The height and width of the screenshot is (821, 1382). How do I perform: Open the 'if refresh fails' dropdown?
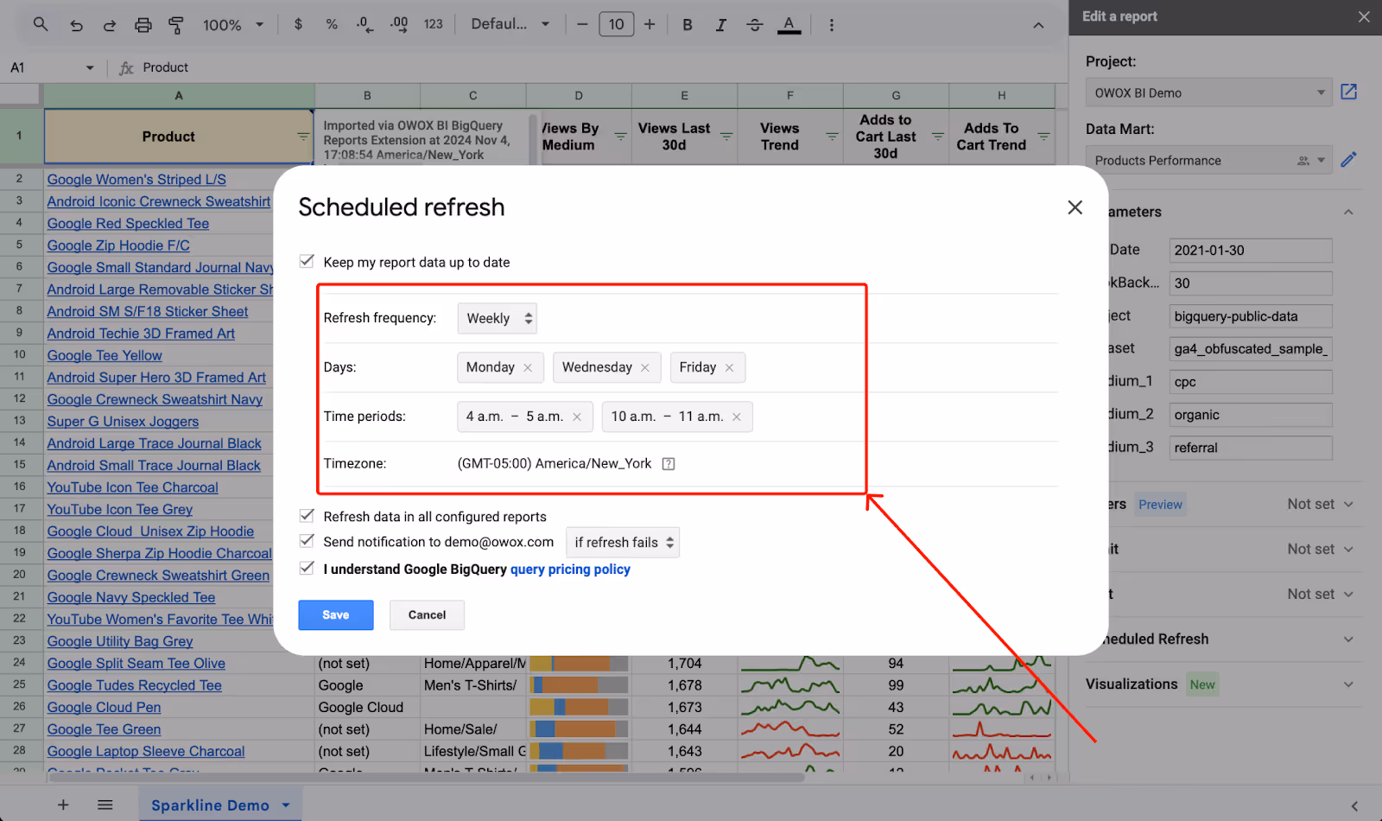coord(622,542)
